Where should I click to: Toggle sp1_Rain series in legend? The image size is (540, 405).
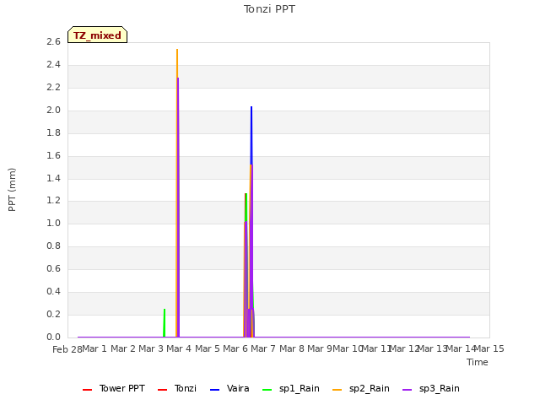pyautogui.click(x=291, y=388)
